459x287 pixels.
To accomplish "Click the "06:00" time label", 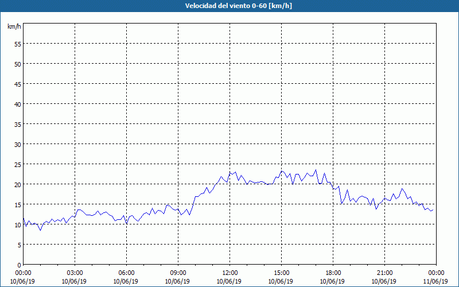I will 126,273.
